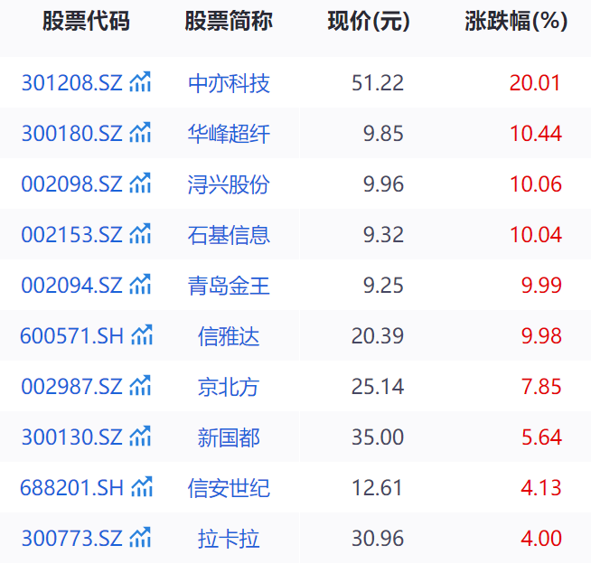Select change percentage 9.99
The height and width of the screenshot is (564, 591).
tap(541, 285)
